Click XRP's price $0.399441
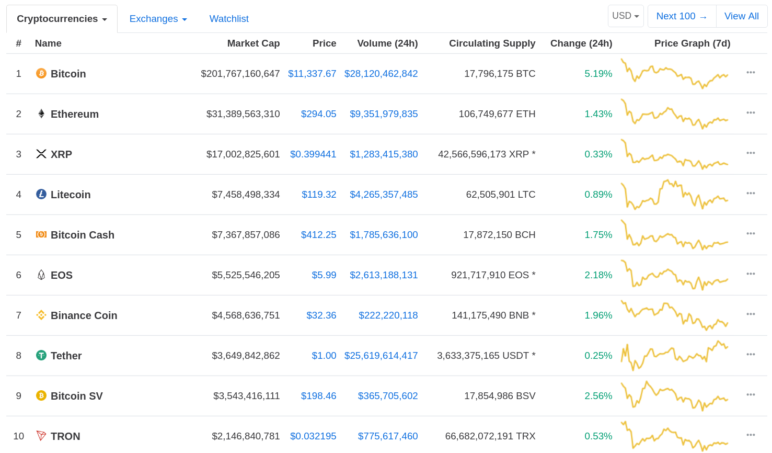Screen dimensions: 772x453 tap(313, 154)
